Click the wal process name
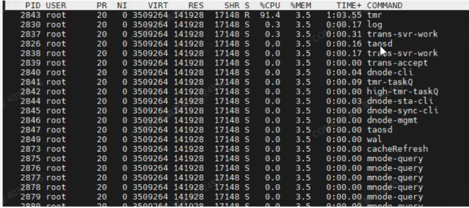 click(x=374, y=139)
